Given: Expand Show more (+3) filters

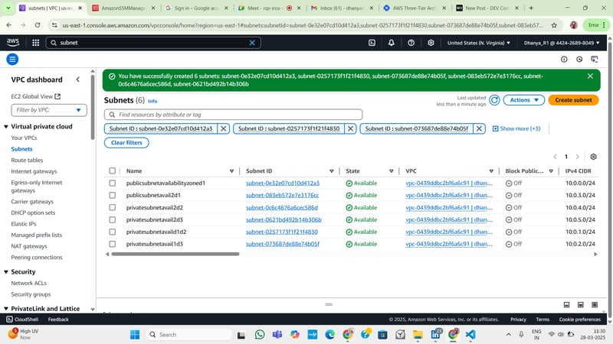Looking at the screenshot, I should point(516,128).
